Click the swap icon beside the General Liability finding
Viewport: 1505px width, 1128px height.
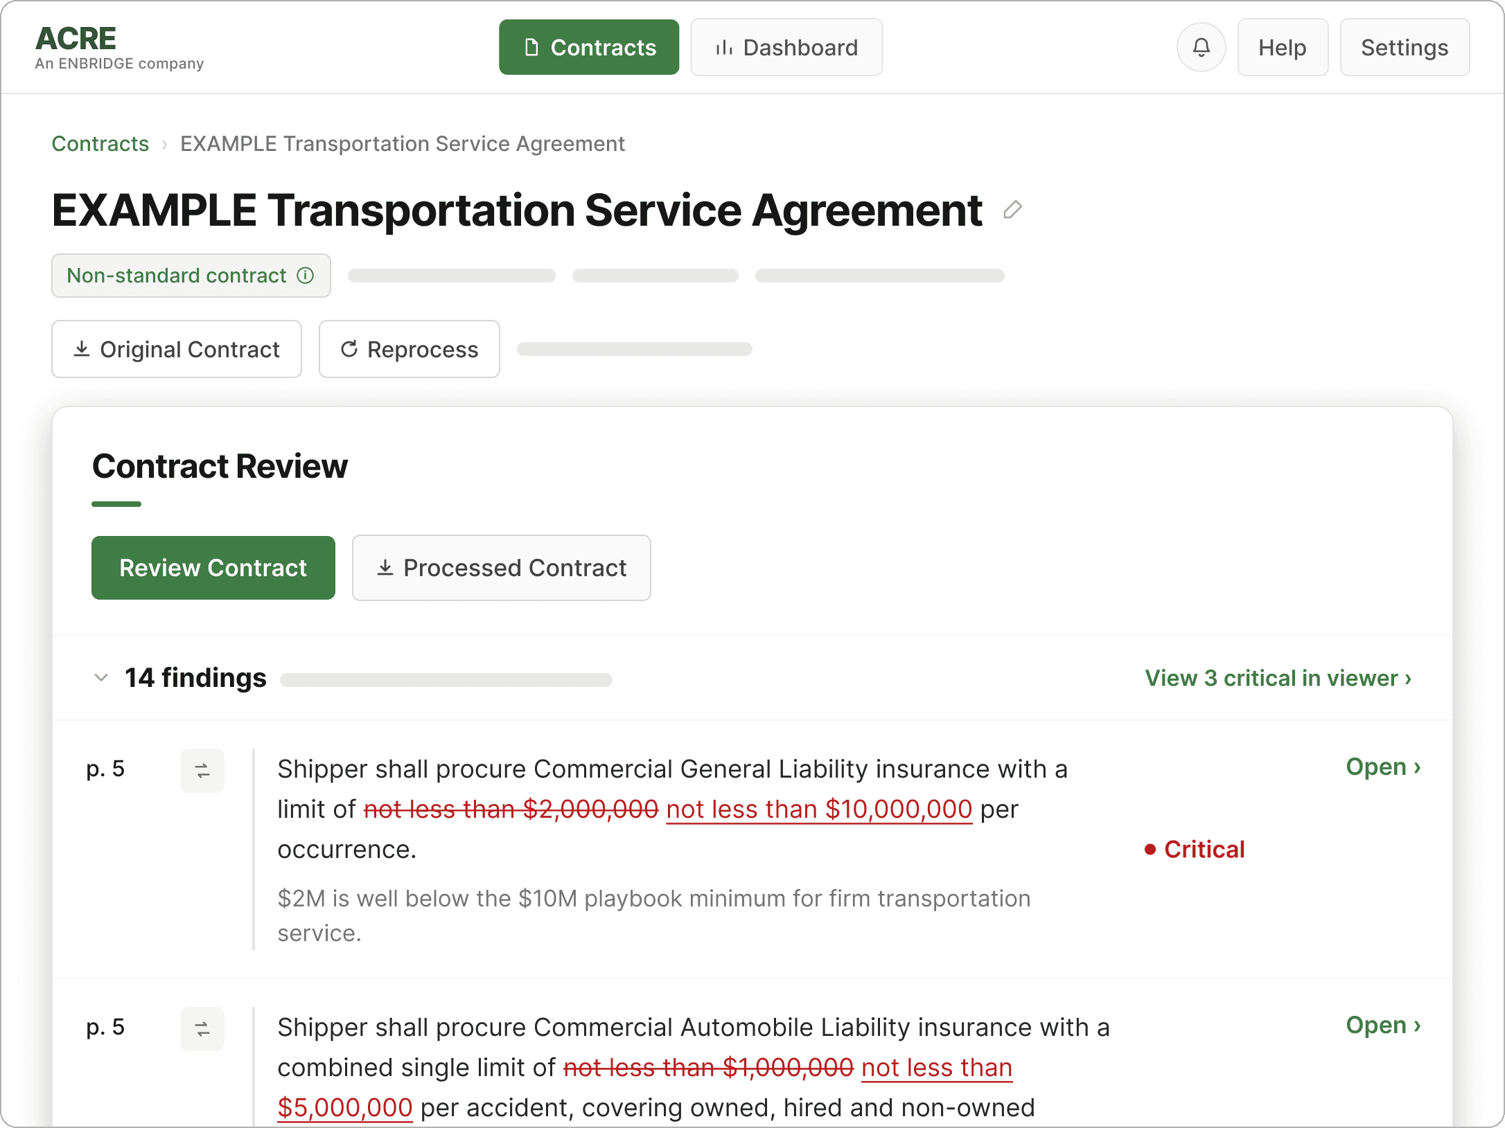tap(202, 770)
